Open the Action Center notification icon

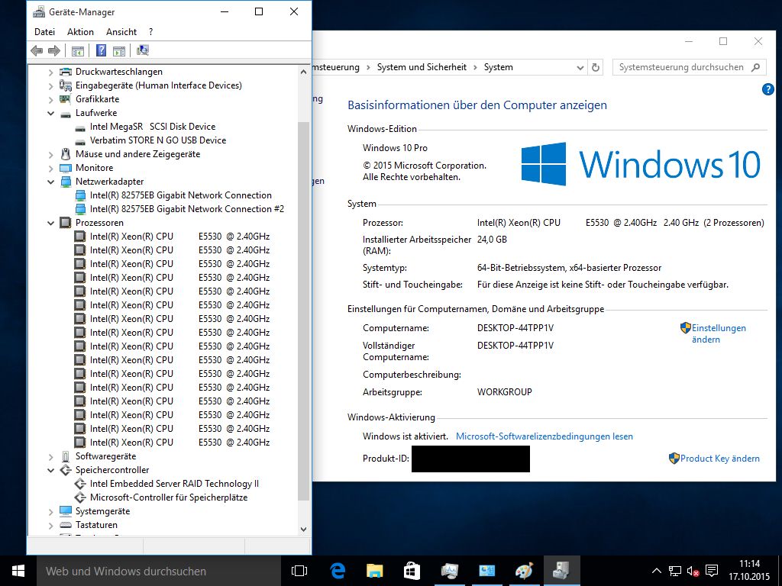pyautogui.click(x=713, y=571)
